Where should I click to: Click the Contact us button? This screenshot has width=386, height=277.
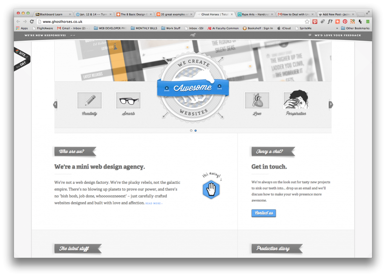pyautogui.click(x=263, y=213)
